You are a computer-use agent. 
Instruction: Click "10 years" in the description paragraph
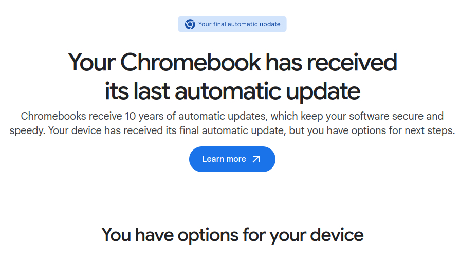(143, 116)
